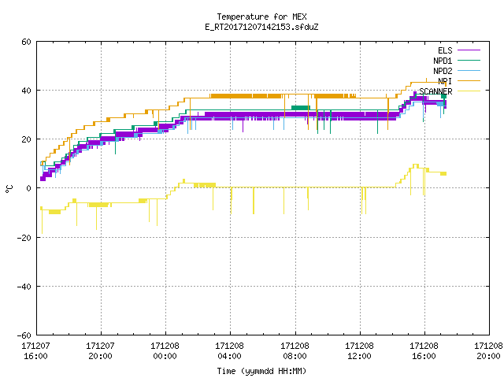Click the yellow SCANNER legend line sample
The image size is (504, 378).
[x=469, y=91]
